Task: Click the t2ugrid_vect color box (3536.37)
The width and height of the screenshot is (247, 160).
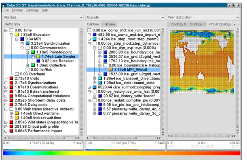Action: (x=105, y=56)
